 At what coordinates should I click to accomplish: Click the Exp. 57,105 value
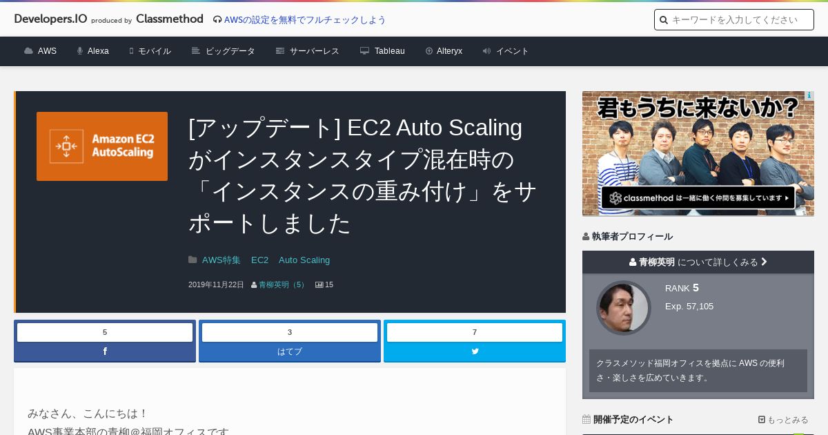click(689, 306)
